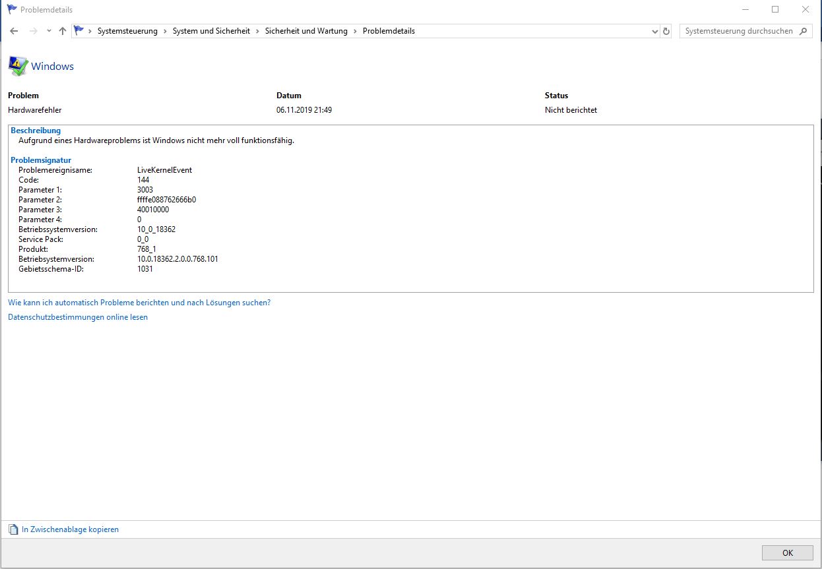Click the flag icon in address bar
Image resolution: width=822 pixels, height=569 pixels.
(79, 30)
